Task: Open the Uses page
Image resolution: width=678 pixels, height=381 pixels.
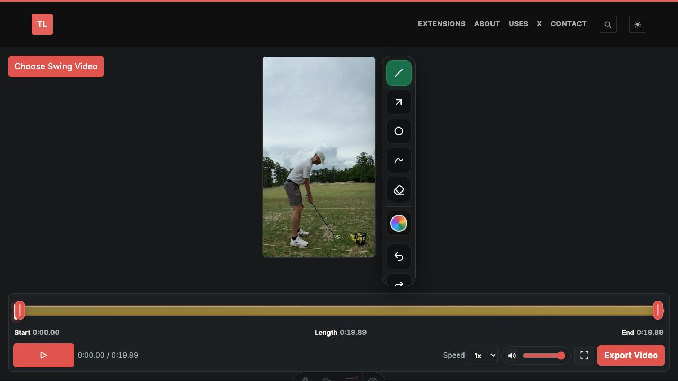Action: coord(518,24)
